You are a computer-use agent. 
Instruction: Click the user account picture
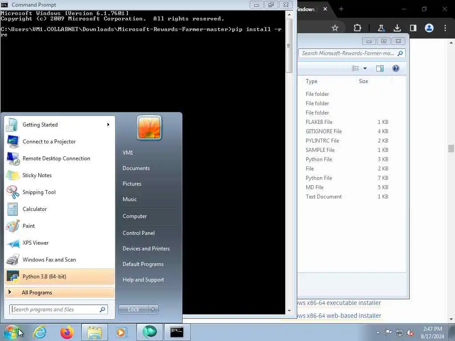tap(149, 127)
